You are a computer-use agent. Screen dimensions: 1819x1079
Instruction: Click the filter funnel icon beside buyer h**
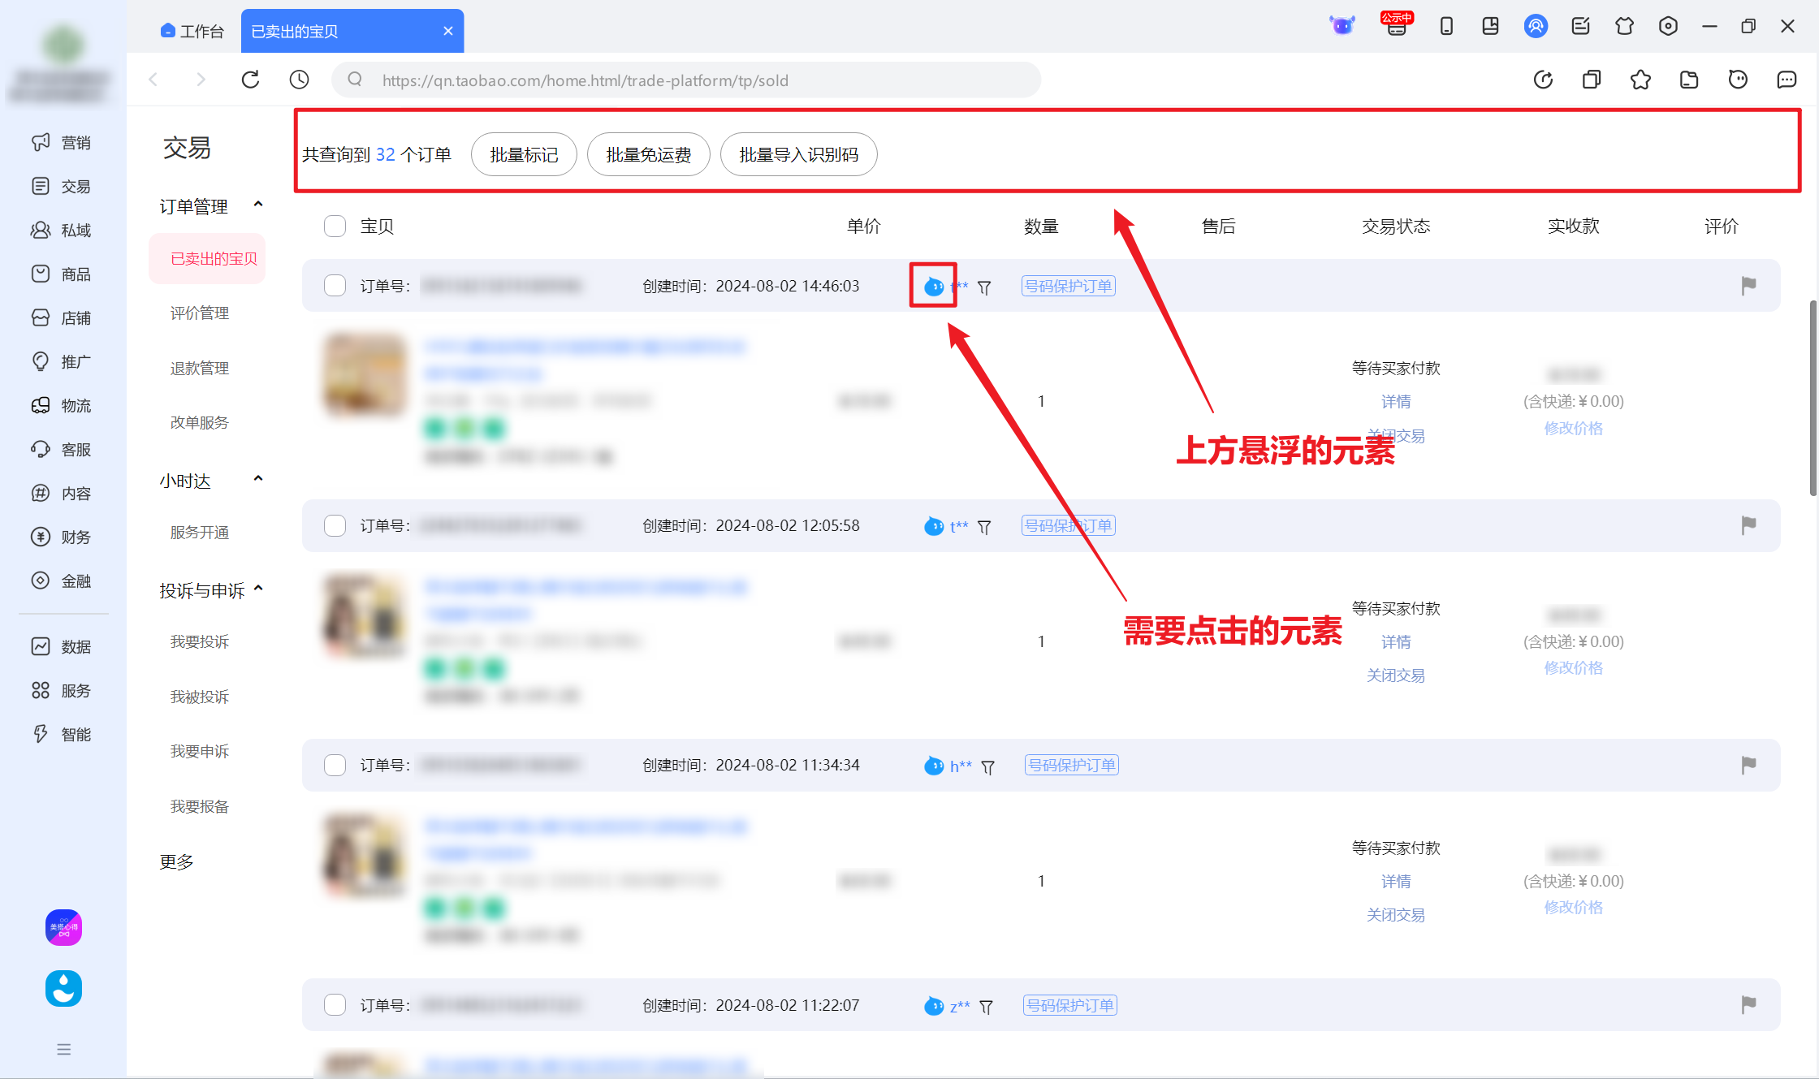(987, 766)
